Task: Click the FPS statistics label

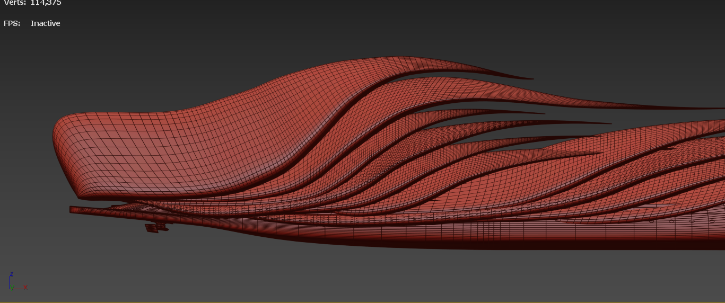Action: [12, 23]
